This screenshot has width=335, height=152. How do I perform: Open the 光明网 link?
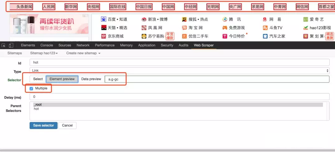click(x=213, y=7)
